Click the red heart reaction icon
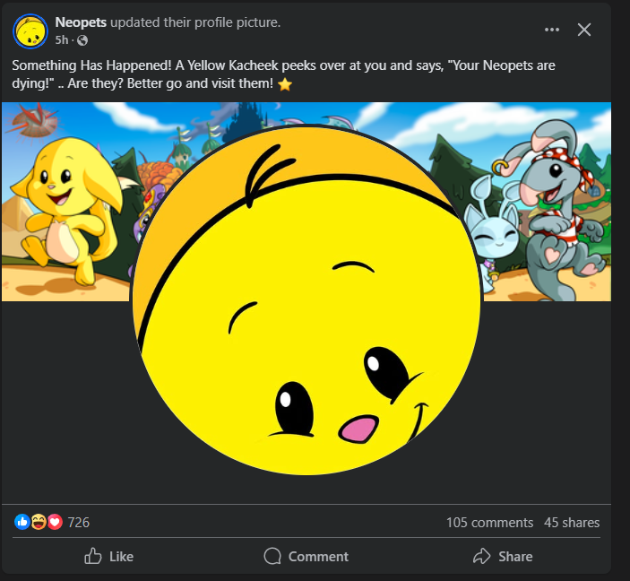Image resolution: width=630 pixels, height=581 pixels. tap(55, 522)
